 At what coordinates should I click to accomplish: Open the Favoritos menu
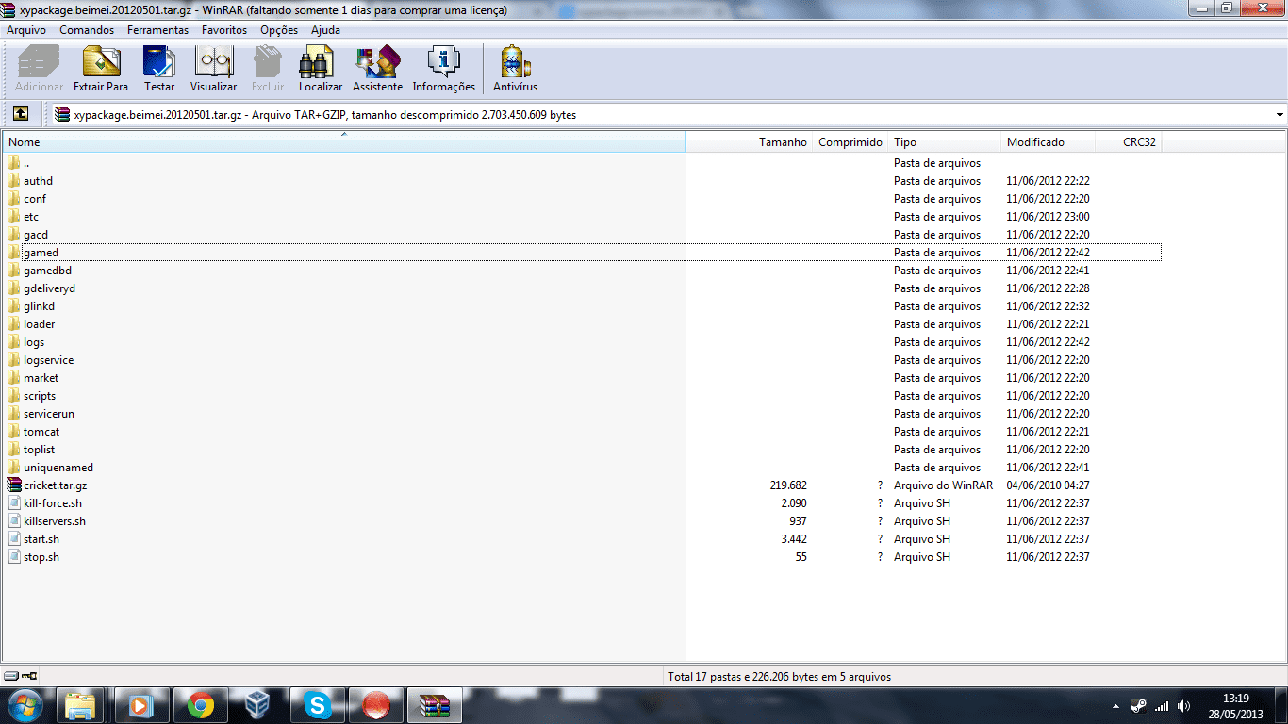(x=224, y=30)
